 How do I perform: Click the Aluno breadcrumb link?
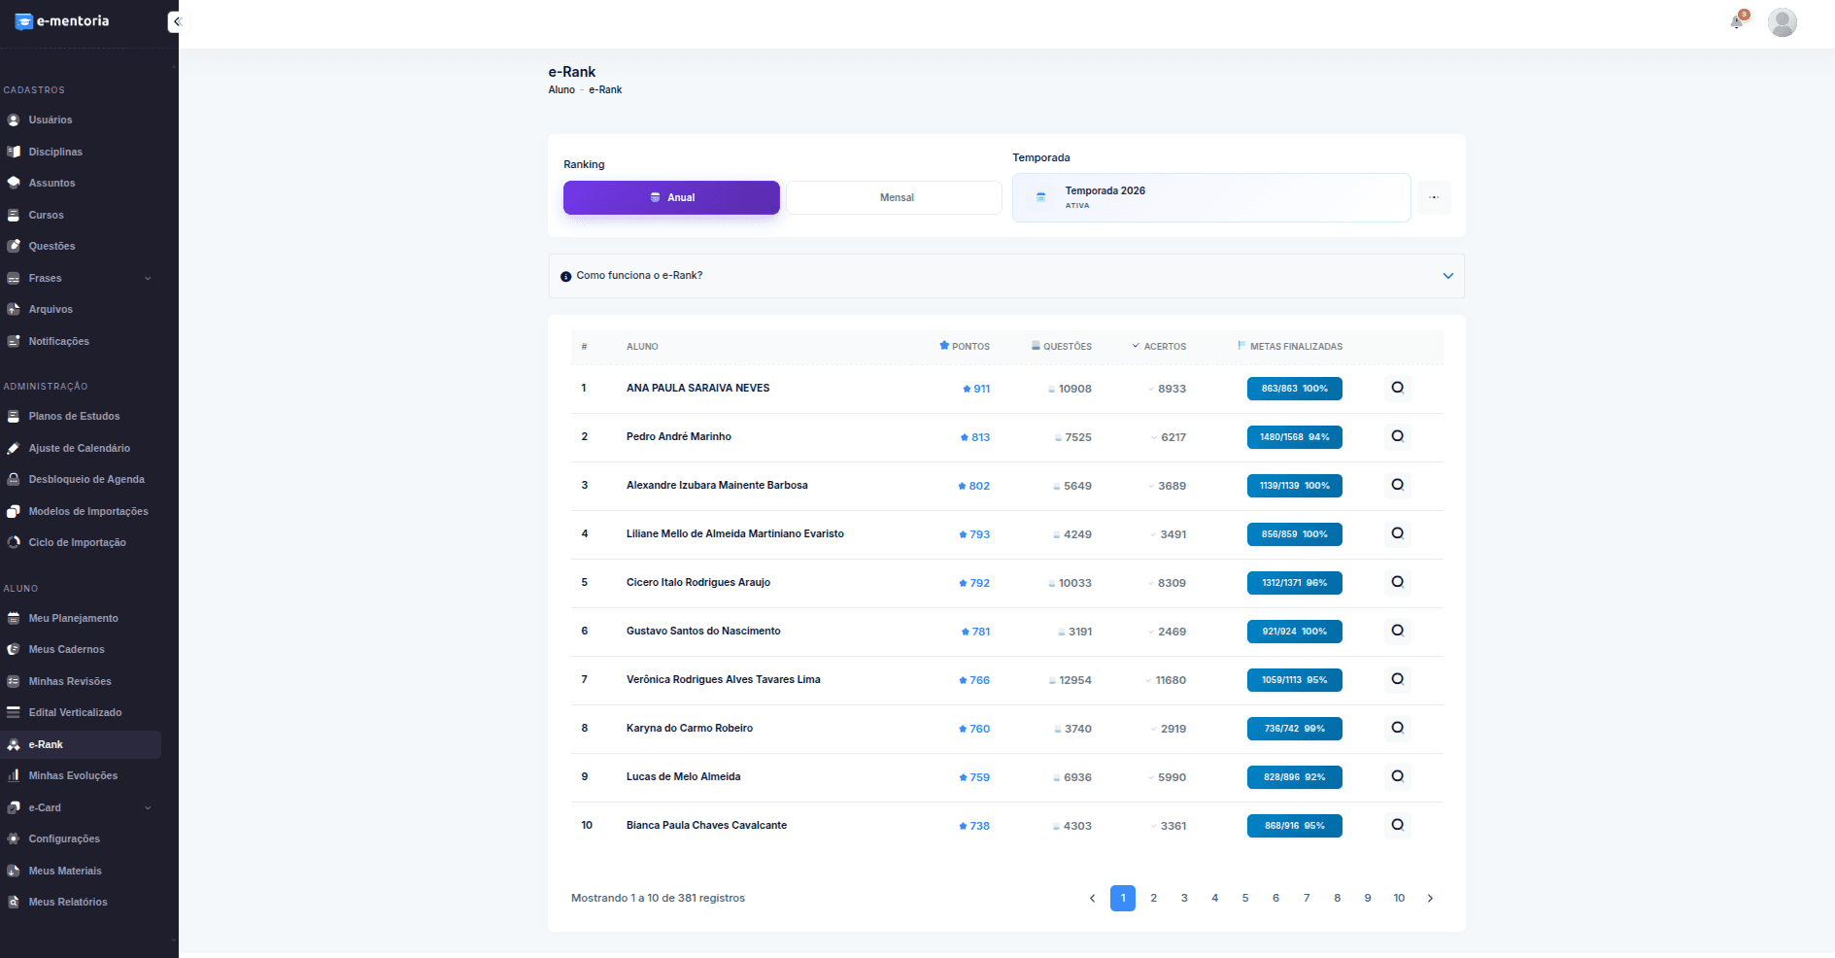[x=561, y=89]
